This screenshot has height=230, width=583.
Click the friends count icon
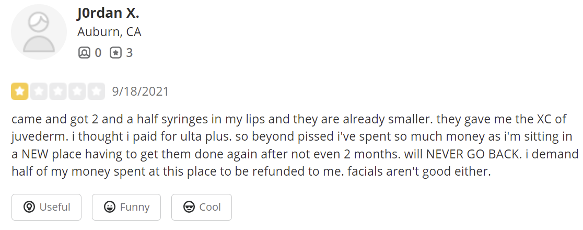point(84,53)
